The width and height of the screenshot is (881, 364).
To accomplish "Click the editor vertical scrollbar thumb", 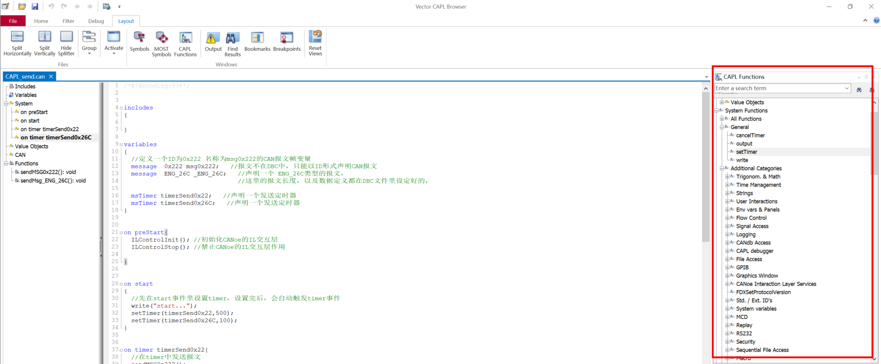I will coord(706,167).
